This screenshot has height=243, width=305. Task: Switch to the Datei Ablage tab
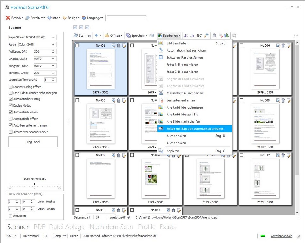pyautogui.click(x=67, y=227)
